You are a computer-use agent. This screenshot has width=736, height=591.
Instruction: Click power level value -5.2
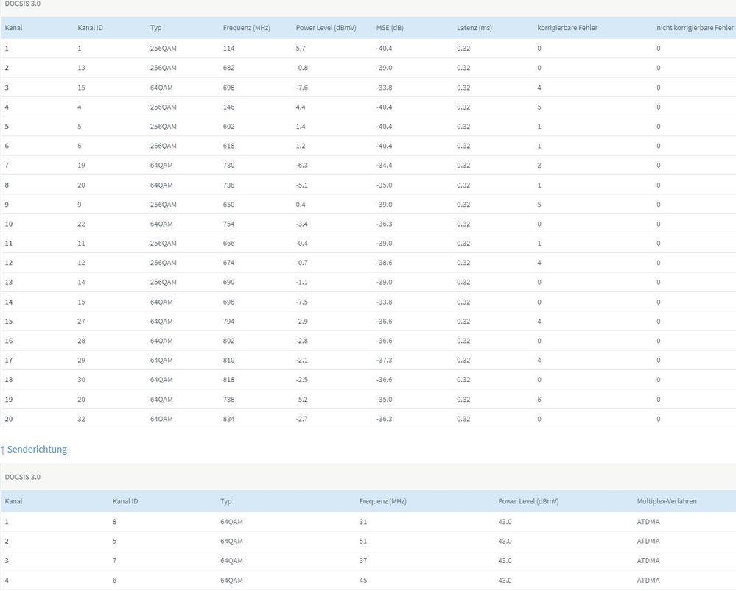(x=302, y=400)
